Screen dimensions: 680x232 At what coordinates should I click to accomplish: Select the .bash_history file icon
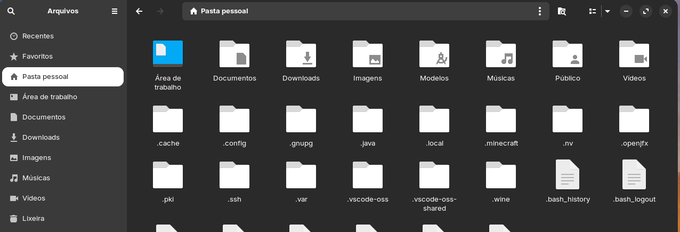pyautogui.click(x=568, y=174)
